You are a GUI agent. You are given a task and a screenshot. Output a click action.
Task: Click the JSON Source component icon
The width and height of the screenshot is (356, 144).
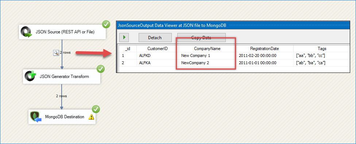[x=27, y=32]
